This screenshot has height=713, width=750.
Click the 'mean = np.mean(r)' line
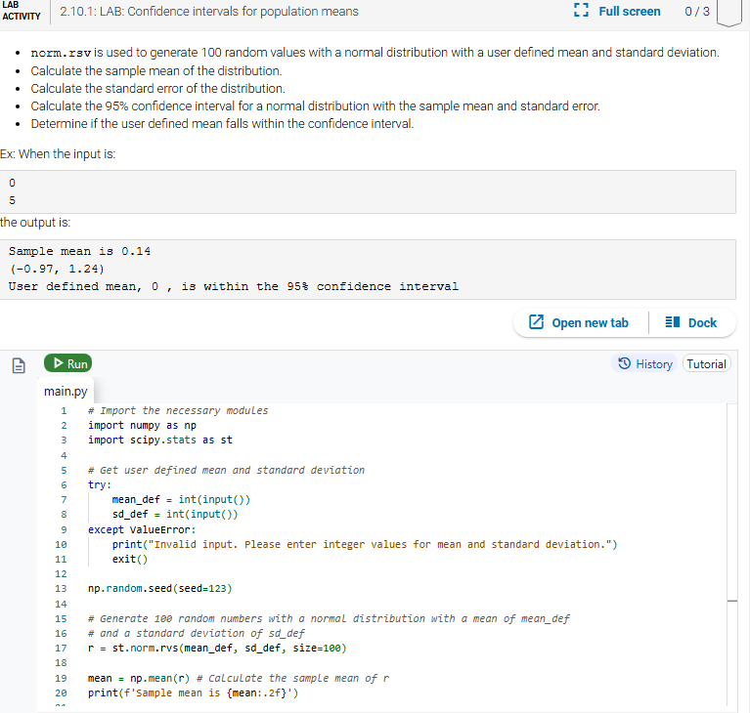pos(239,678)
